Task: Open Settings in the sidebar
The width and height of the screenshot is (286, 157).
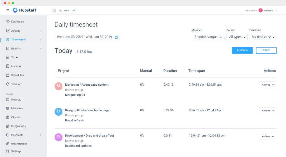Action: point(16,151)
